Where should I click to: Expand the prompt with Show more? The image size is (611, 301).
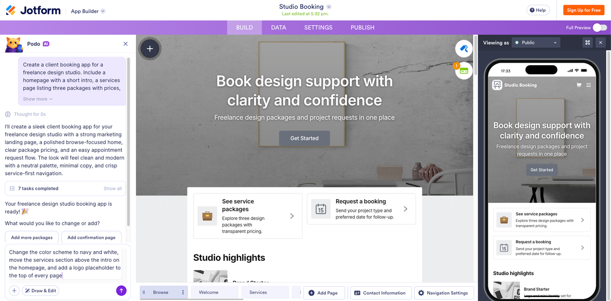point(38,99)
